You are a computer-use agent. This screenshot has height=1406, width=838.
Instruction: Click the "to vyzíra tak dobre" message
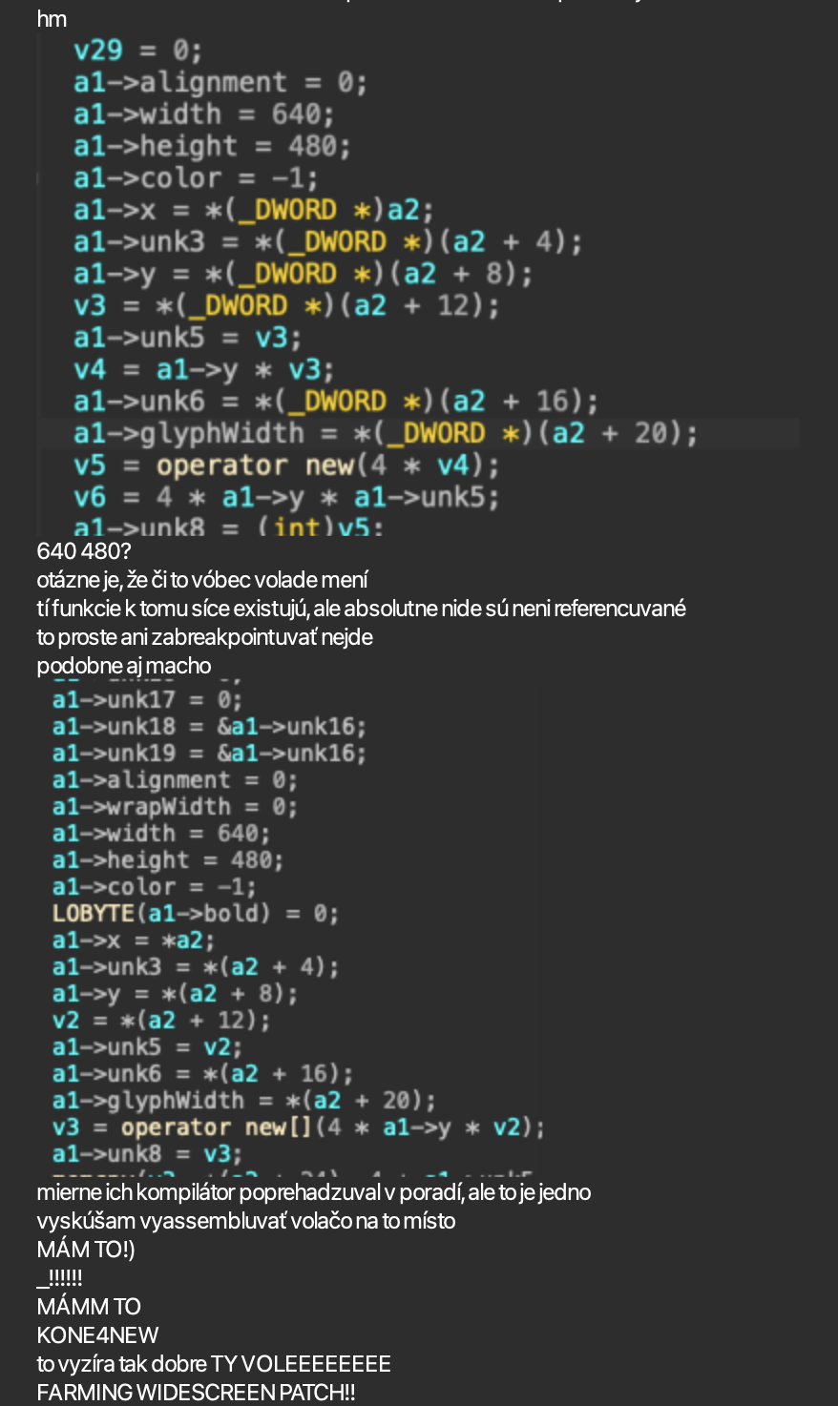[x=214, y=1364]
